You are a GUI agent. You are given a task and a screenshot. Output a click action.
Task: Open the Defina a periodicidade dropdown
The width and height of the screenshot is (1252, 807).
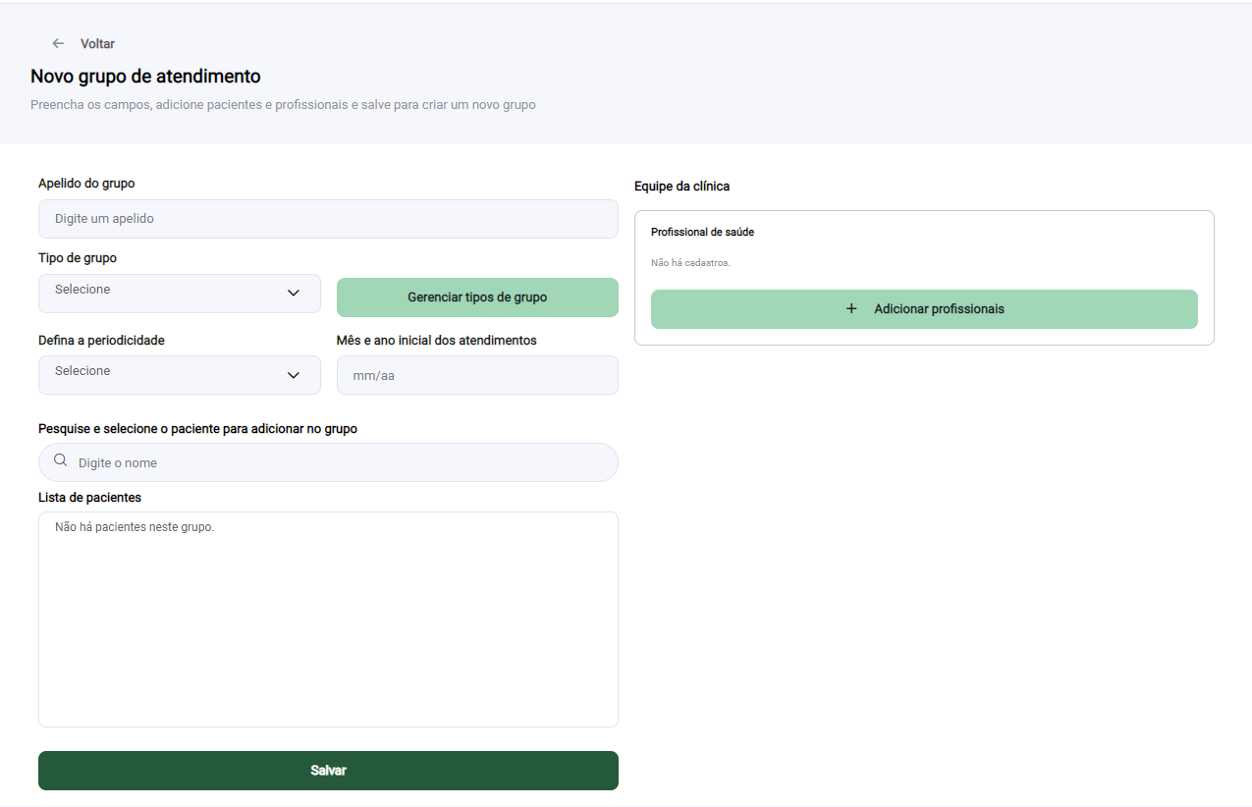point(180,375)
